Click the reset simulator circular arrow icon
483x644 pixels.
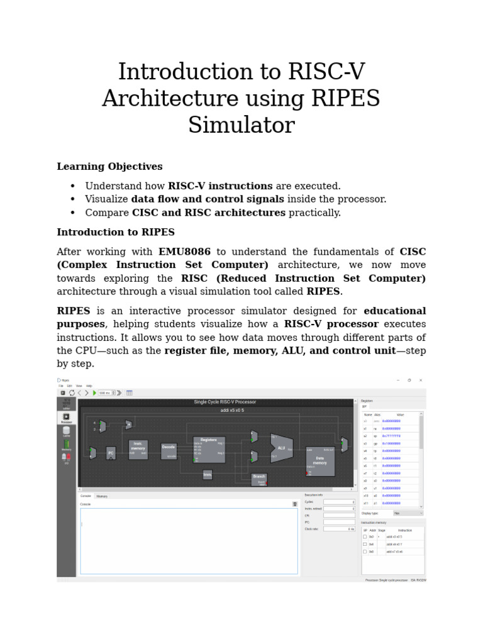(72, 393)
